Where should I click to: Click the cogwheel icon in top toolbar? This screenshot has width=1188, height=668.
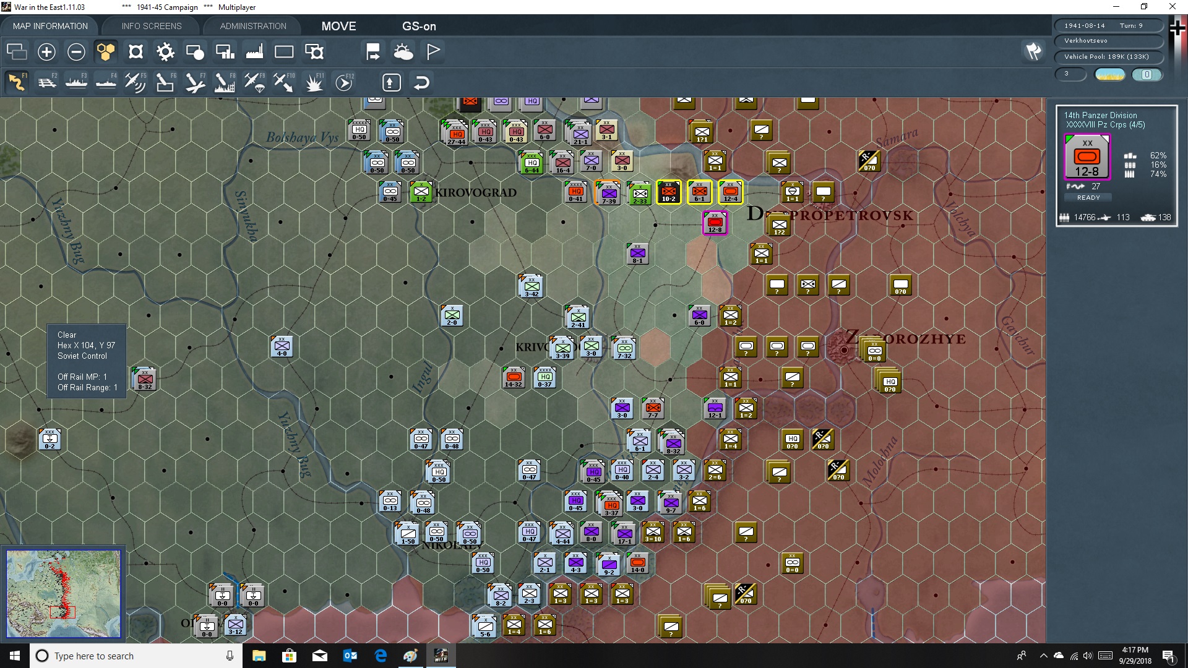tap(165, 52)
